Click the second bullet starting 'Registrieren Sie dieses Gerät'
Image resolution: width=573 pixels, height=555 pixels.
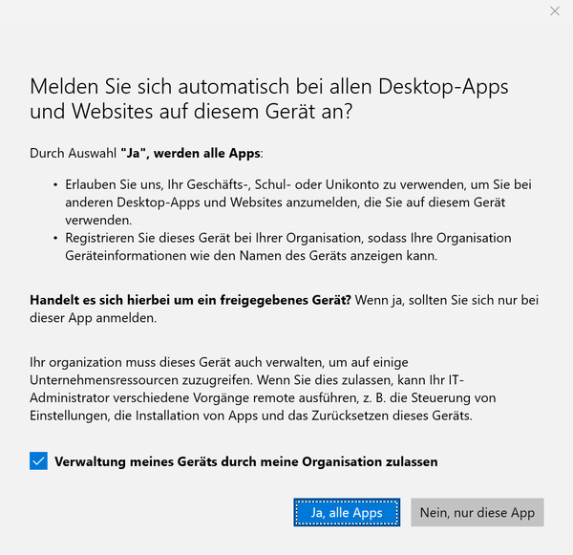286,237
